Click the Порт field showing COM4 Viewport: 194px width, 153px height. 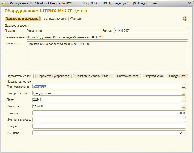[107, 100]
